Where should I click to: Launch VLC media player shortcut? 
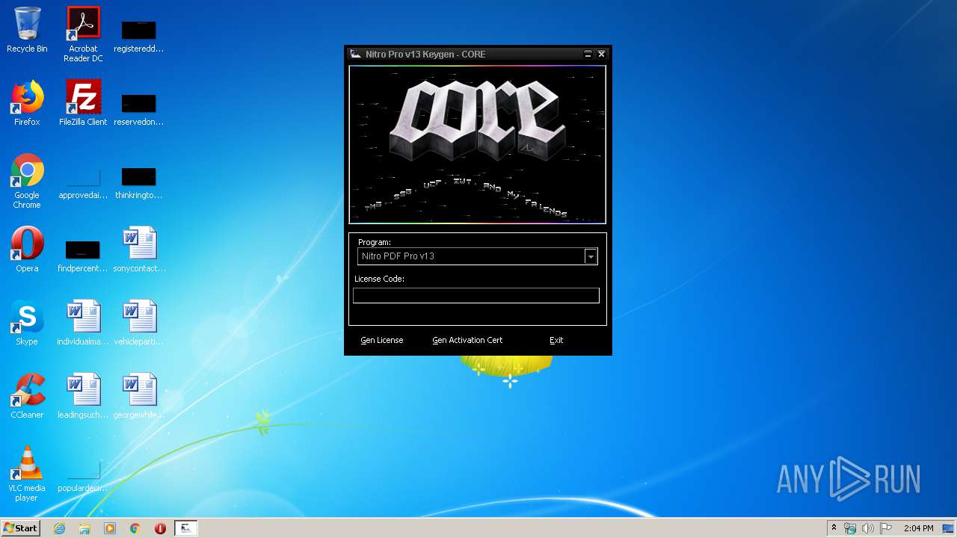point(27,474)
